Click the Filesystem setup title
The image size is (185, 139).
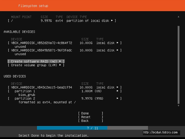point(33,6)
